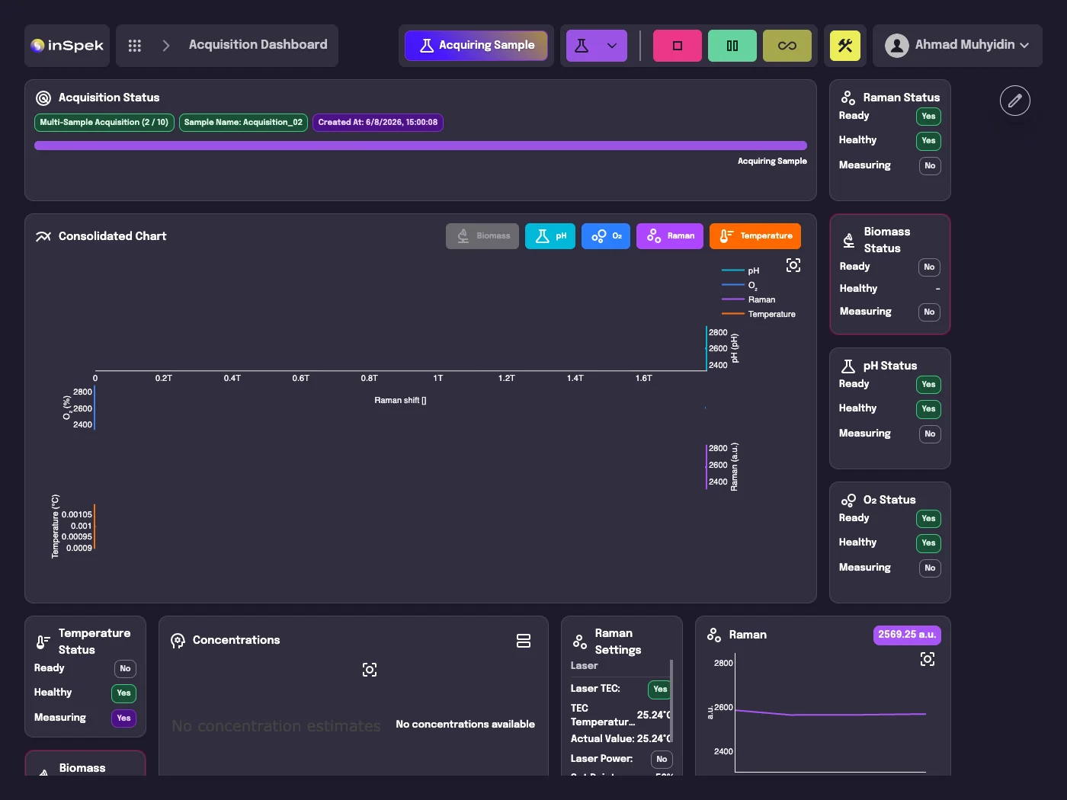1067x800 pixels.
Task: Pause acquisition with the green pause button
Action: point(732,46)
